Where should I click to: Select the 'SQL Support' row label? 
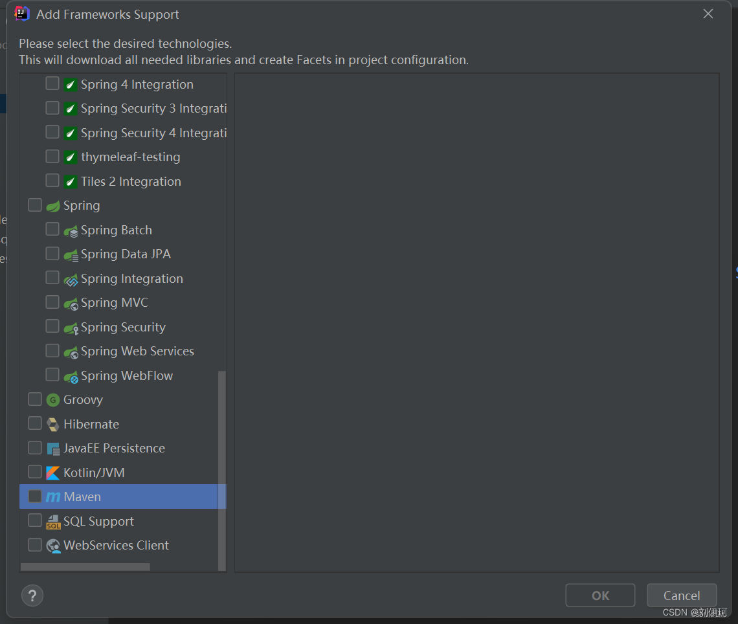[99, 522]
